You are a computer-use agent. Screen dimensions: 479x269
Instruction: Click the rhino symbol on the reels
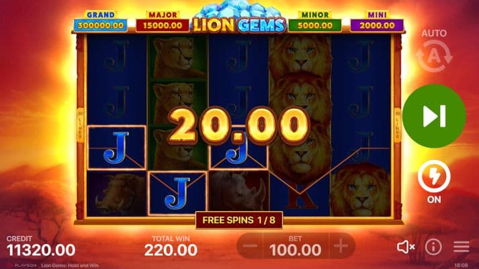point(239,192)
